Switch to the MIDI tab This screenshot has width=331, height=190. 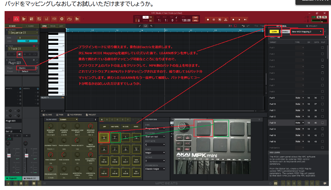[x=14, y=26]
